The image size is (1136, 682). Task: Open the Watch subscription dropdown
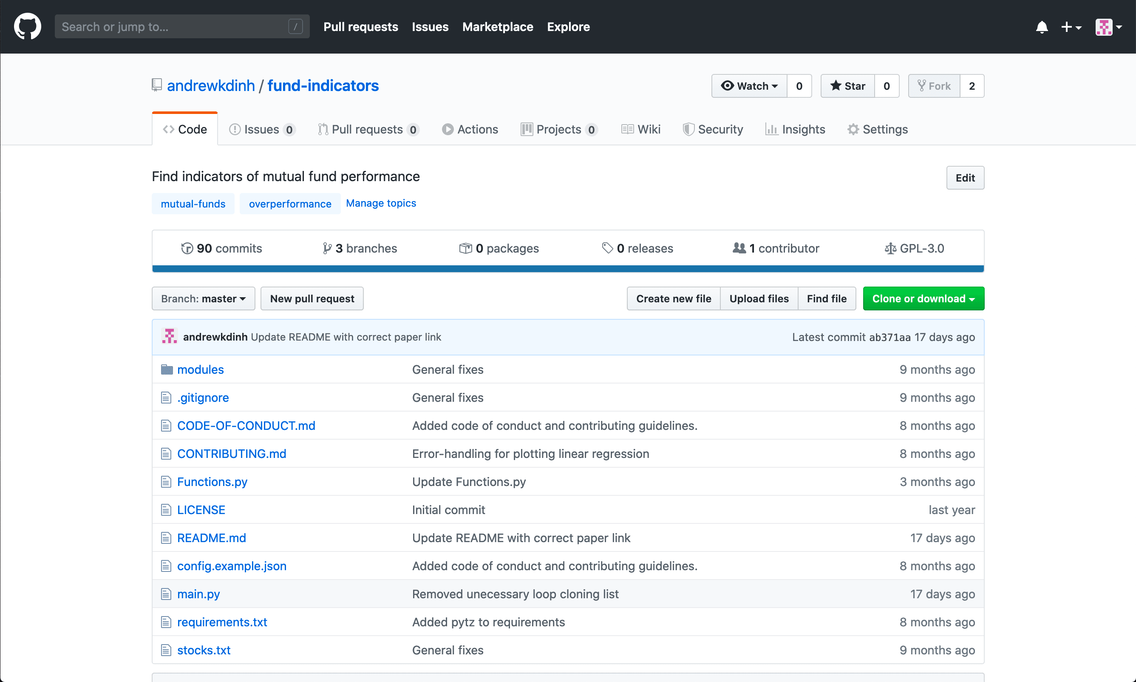[x=749, y=86]
